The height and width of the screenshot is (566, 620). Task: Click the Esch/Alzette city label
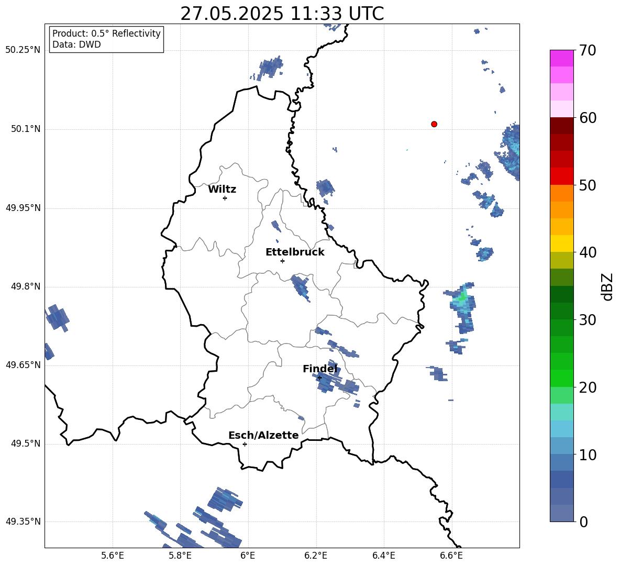tap(263, 435)
